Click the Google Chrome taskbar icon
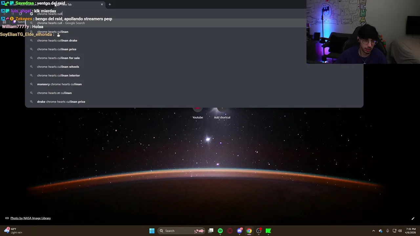The image size is (420, 236). [x=249, y=231]
